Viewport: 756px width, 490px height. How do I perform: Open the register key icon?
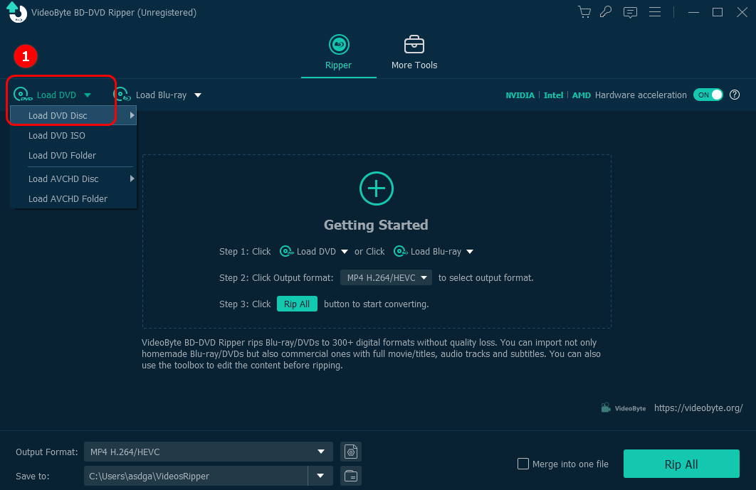(x=606, y=12)
